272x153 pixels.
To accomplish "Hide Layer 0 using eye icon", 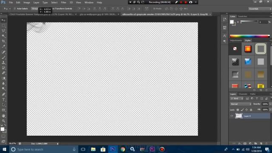I will (x=232, y=116).
